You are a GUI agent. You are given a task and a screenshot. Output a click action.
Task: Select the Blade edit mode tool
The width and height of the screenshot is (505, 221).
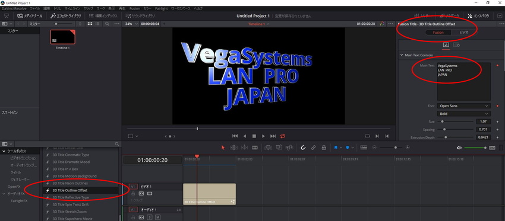255,148
